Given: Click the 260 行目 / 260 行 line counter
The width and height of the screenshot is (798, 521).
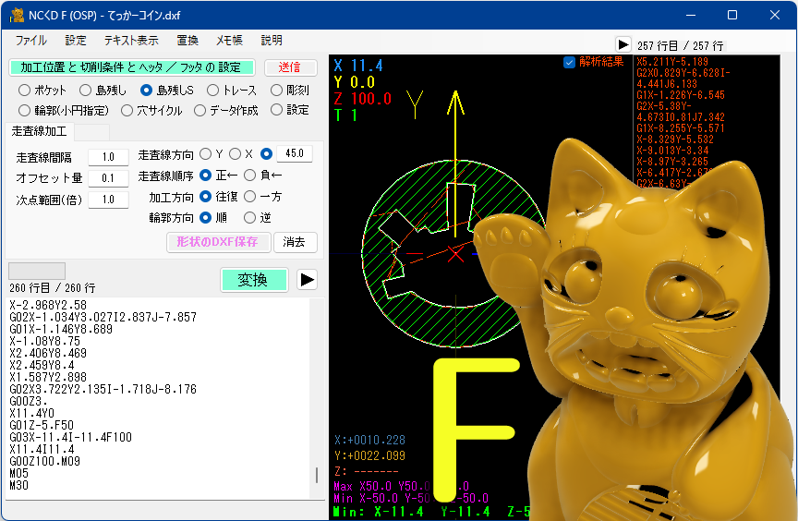Looking at the screenshot, I should 52,288.
